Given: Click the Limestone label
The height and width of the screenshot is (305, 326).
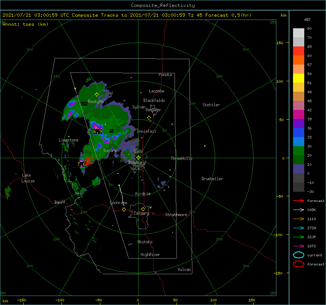Looking at the screenshot, I should tap(68, 140).
